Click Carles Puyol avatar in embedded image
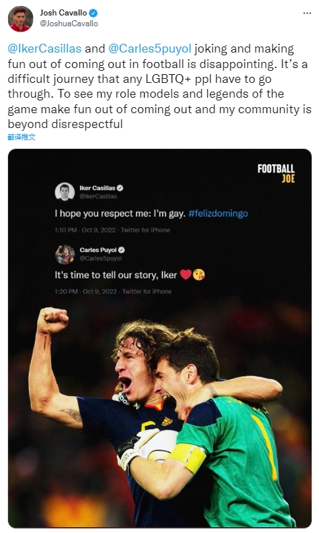Image resolution: width=319 pixels, height=533 pixels. pos(65,254)
